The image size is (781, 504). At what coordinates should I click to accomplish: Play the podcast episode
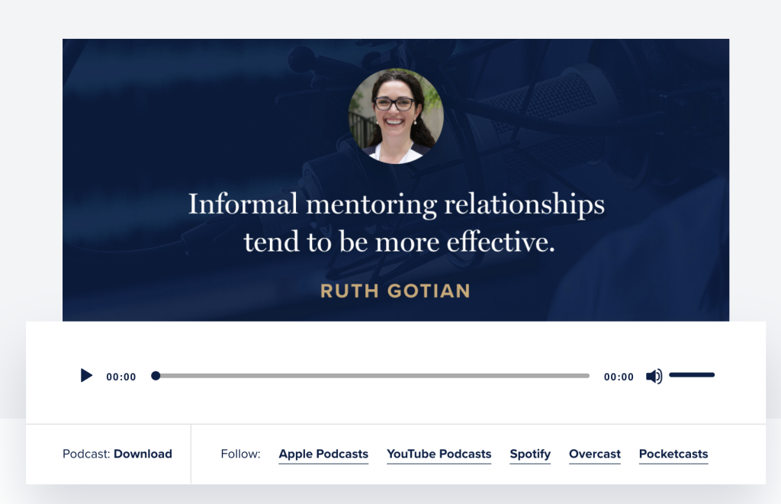(x=86, y=376)
